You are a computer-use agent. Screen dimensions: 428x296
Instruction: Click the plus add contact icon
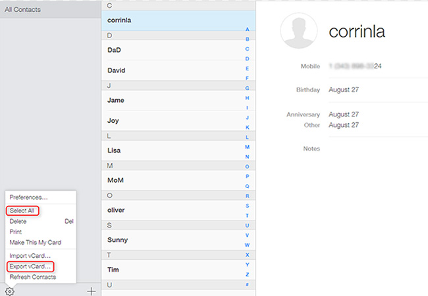pos(92,291)
